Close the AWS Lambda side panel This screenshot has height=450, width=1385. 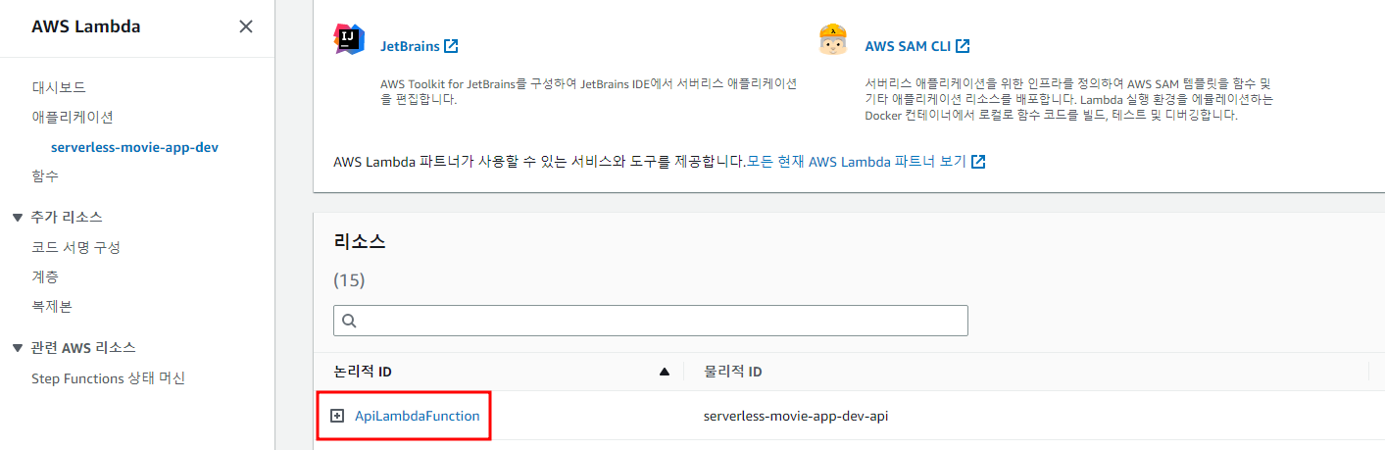246,26
